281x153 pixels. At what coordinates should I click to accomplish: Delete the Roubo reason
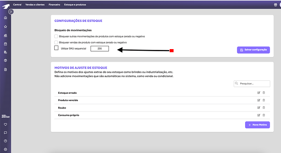[264, 108]
